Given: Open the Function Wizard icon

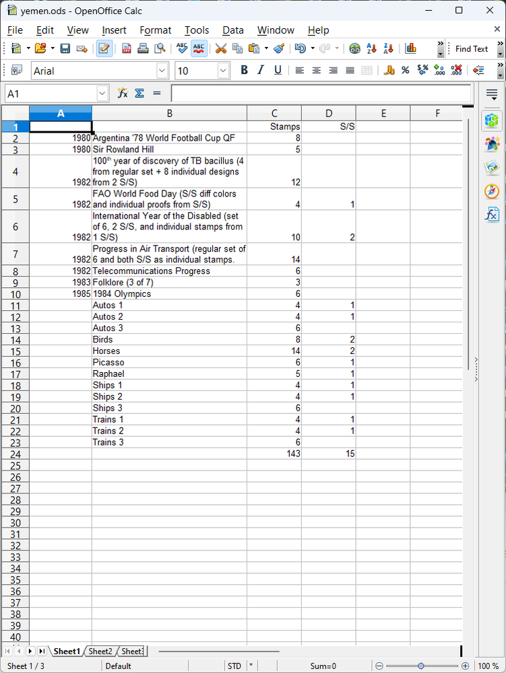Looking at the screenshot, I should click(x=123, y=93).
